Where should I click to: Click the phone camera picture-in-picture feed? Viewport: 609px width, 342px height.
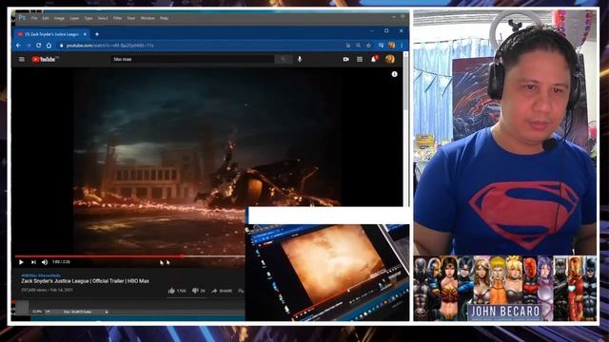click(x=327, y=273)
